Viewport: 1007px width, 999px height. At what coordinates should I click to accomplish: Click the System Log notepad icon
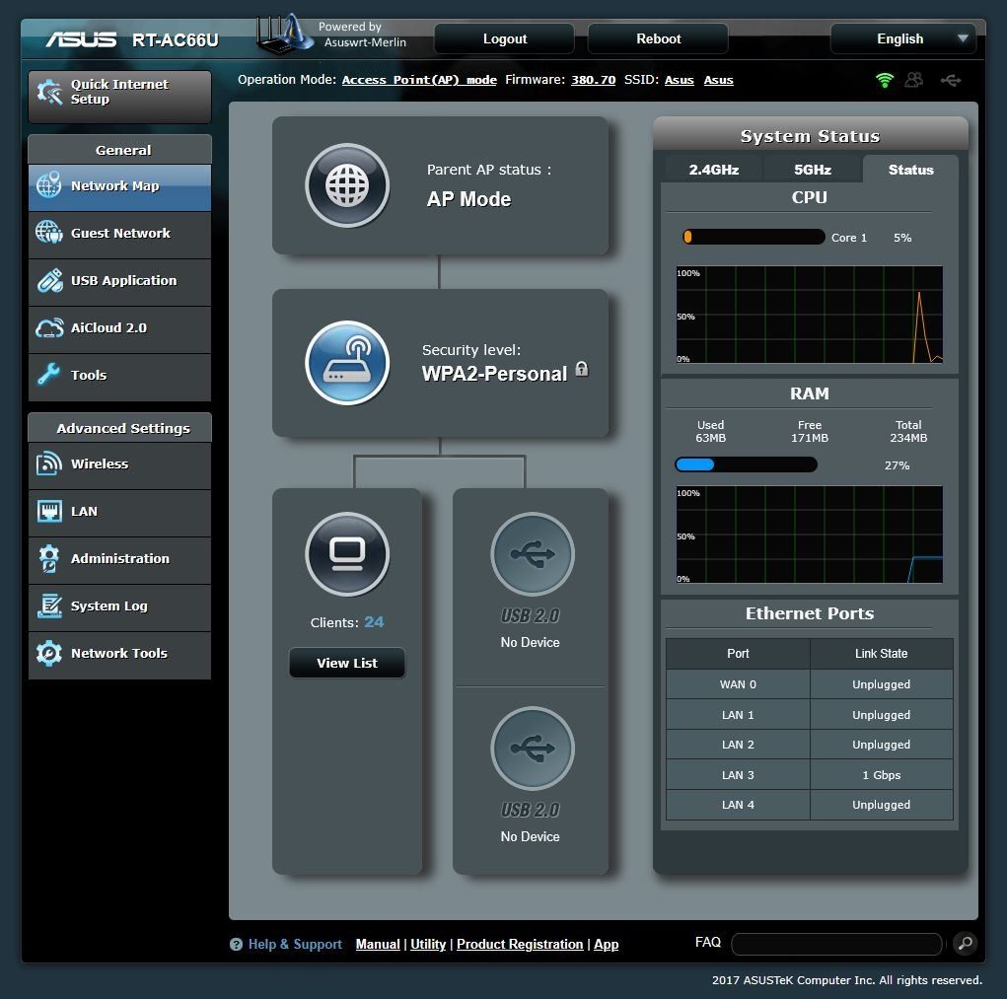click(x=49, y=606)
